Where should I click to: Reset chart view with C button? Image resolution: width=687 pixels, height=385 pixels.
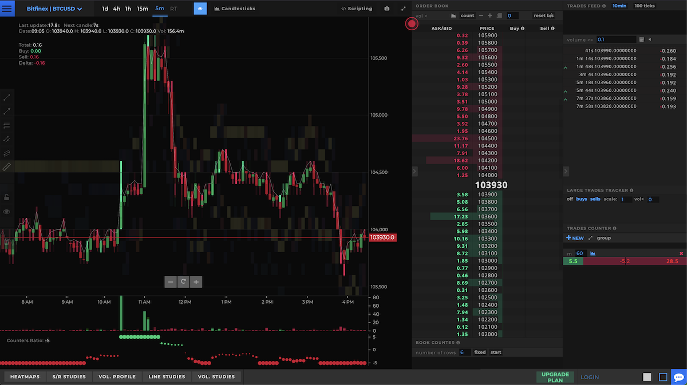point(183,281)
